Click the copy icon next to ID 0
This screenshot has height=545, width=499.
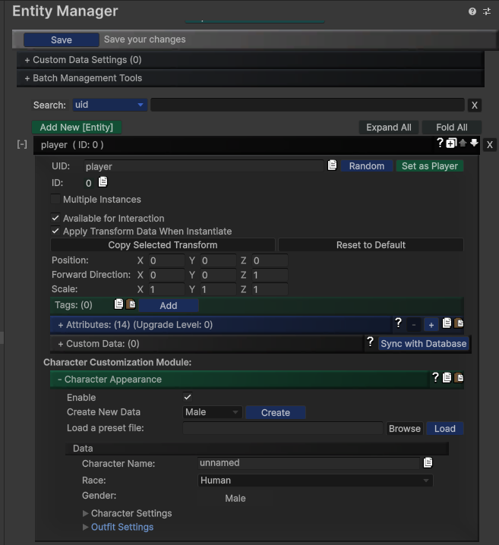(103, 181)
